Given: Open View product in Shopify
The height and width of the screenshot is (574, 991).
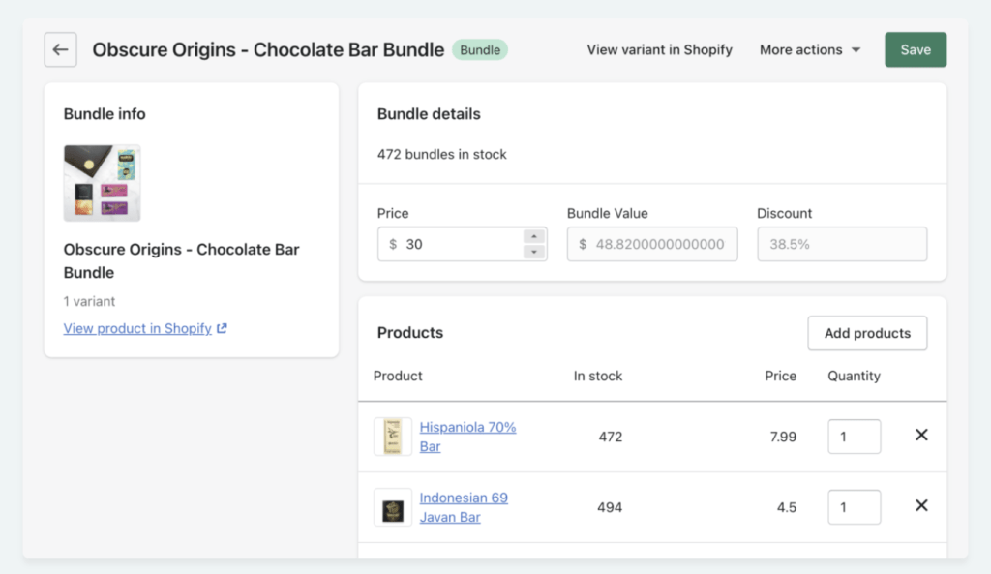Looking at the screenshot, I should (137, 328).
